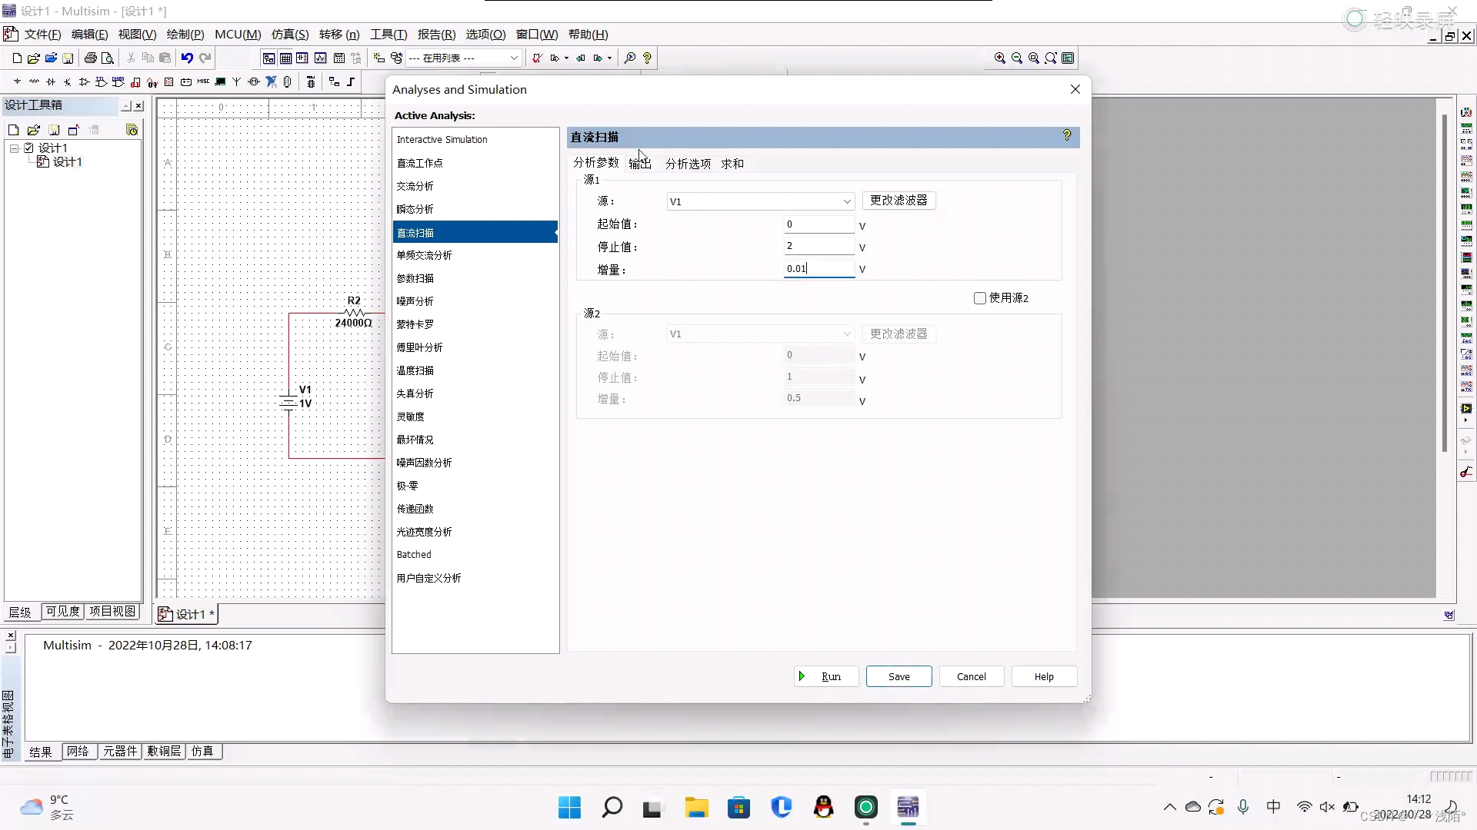Toggle the 设计1 tree checkbox
Image resolution: width=1477 pixels, height=830 pixels.
pos(29,148)
